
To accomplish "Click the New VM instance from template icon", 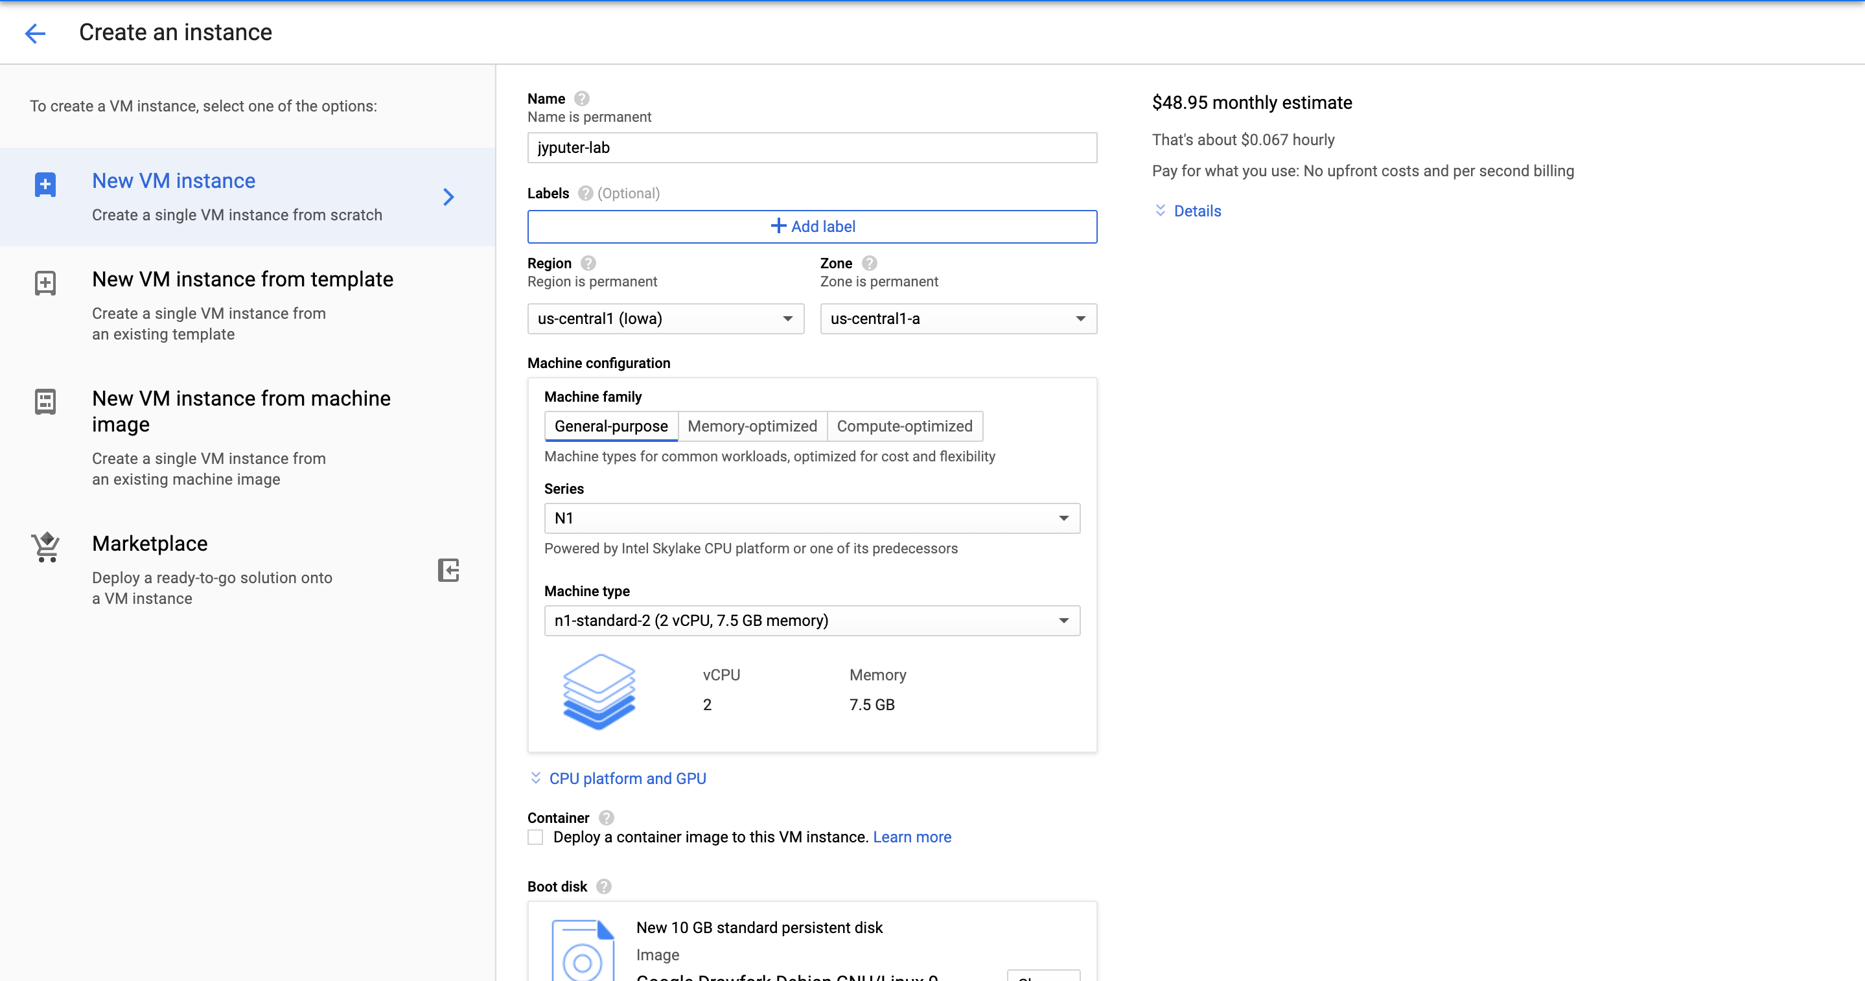I will 45,283.
